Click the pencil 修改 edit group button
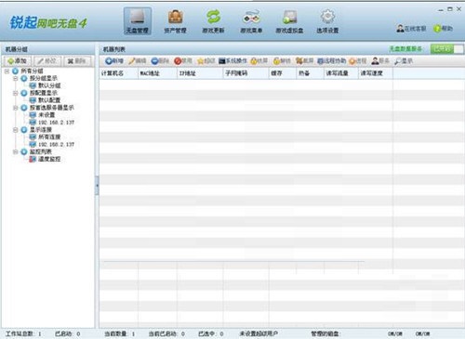 coord(47,61)
